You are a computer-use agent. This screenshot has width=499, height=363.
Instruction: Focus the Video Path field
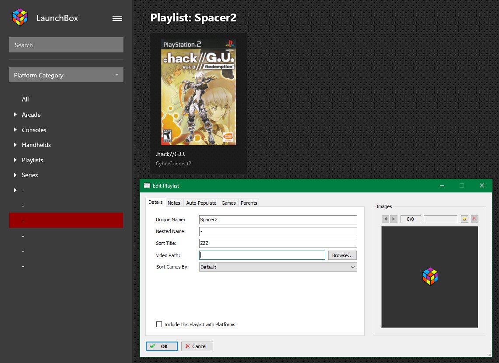262,255
